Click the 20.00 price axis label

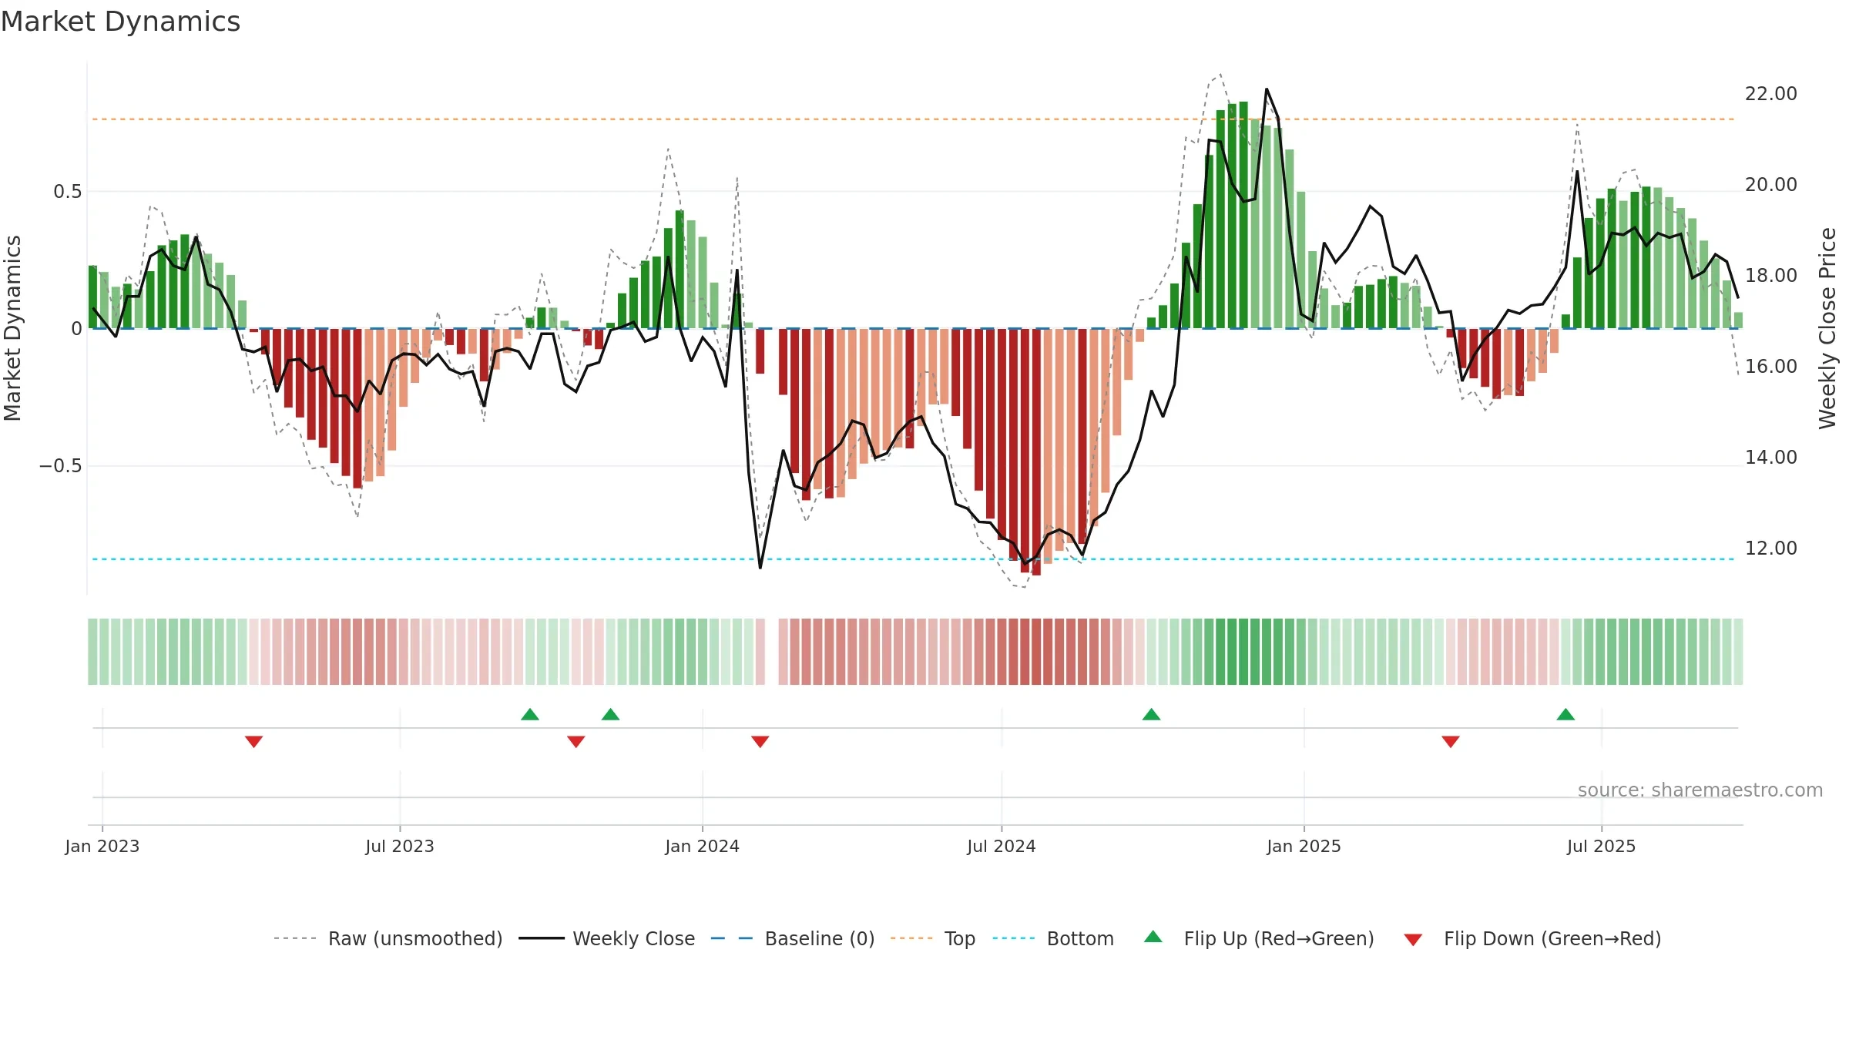click(1771, 185)
